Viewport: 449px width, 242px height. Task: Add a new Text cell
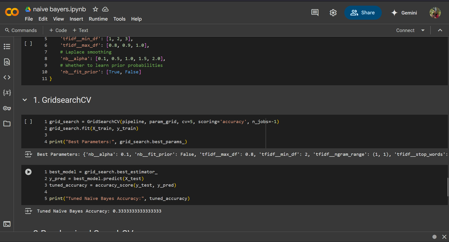pos(80,30)
